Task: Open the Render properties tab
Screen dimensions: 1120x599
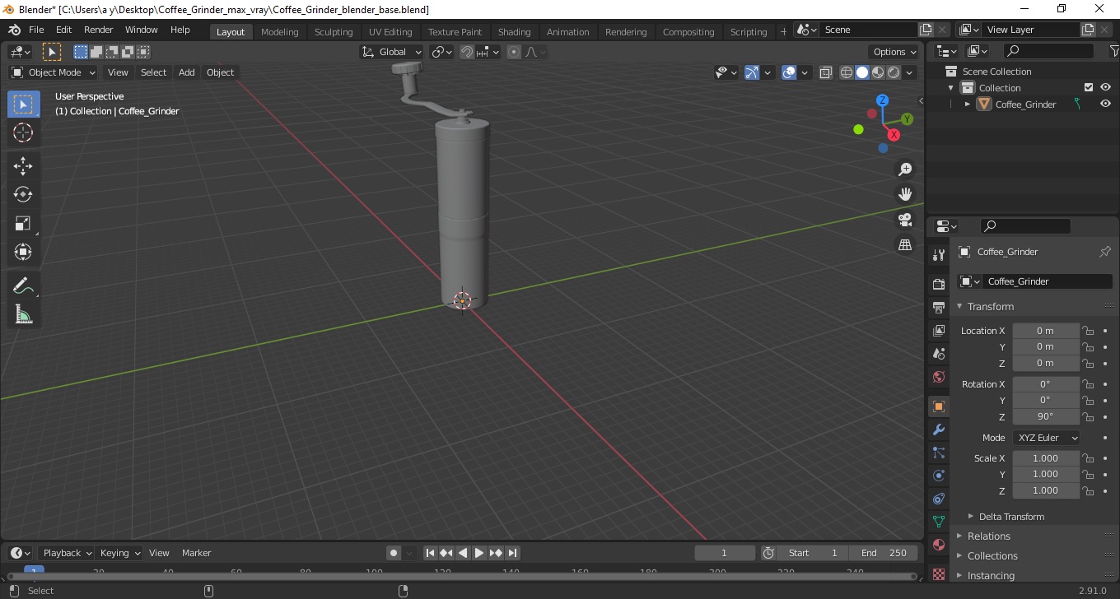Action: pos(939,285)
